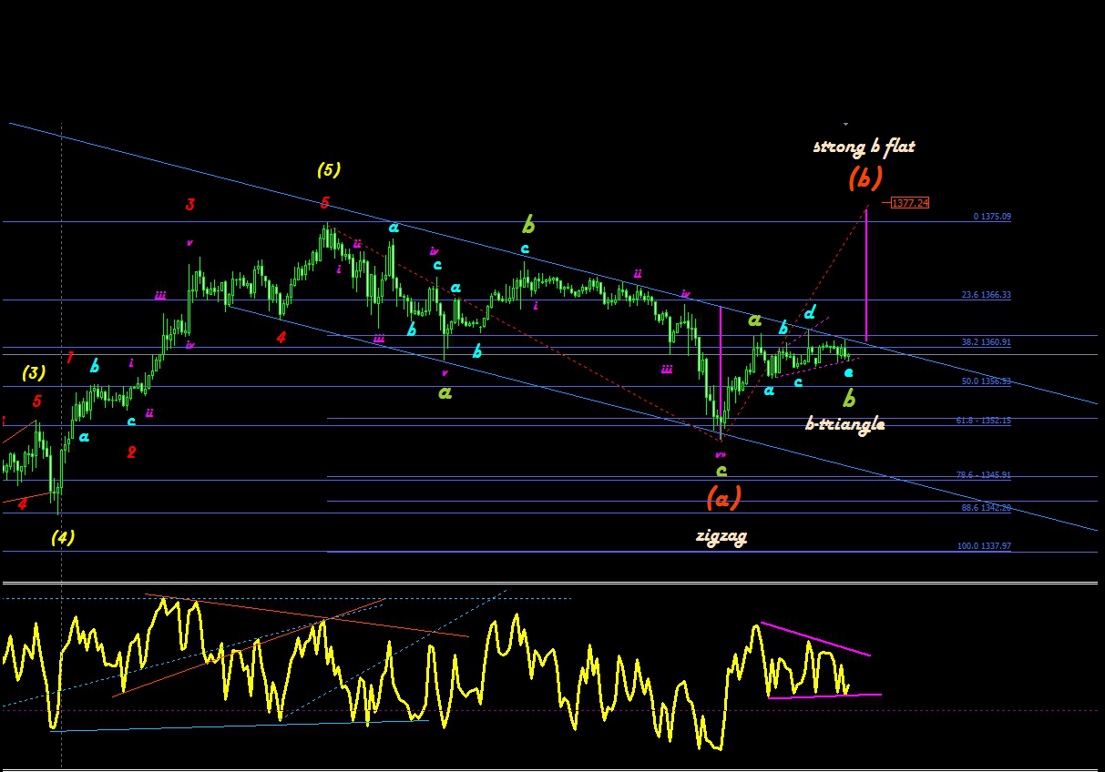The image size is (1105, 772).
Task: Select the yellow (5) wave label
Action: pos(329,169)
